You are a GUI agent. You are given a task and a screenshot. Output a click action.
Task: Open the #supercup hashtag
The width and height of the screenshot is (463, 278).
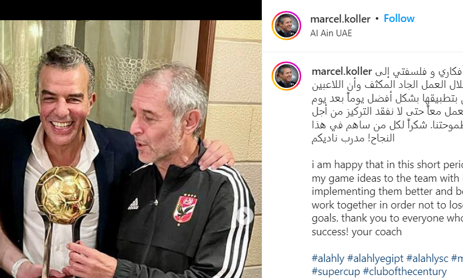[336, 271]
